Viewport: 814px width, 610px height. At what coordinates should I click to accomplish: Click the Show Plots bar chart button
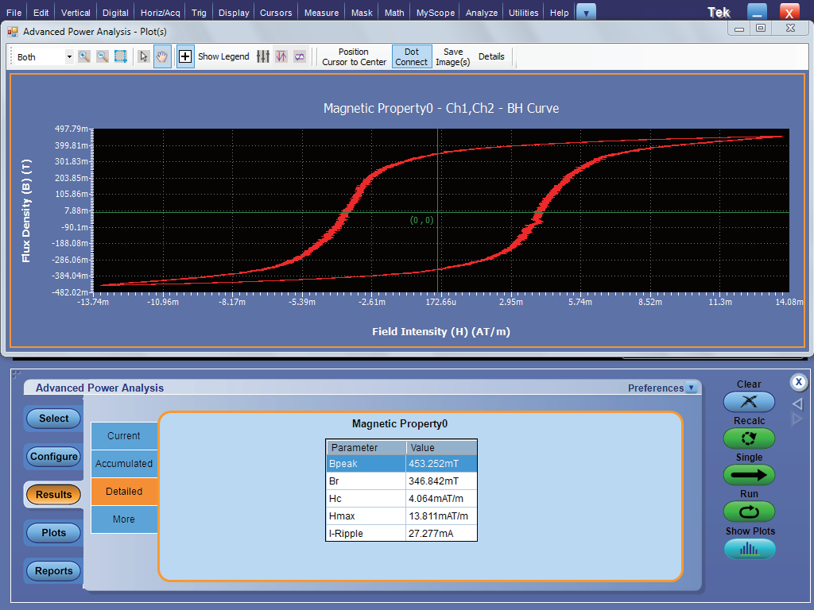pos(750,549)
